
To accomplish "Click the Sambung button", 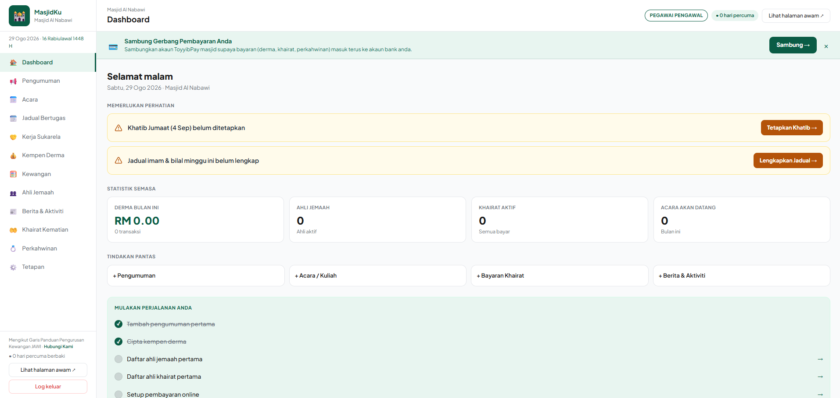I will pos(793,45).
